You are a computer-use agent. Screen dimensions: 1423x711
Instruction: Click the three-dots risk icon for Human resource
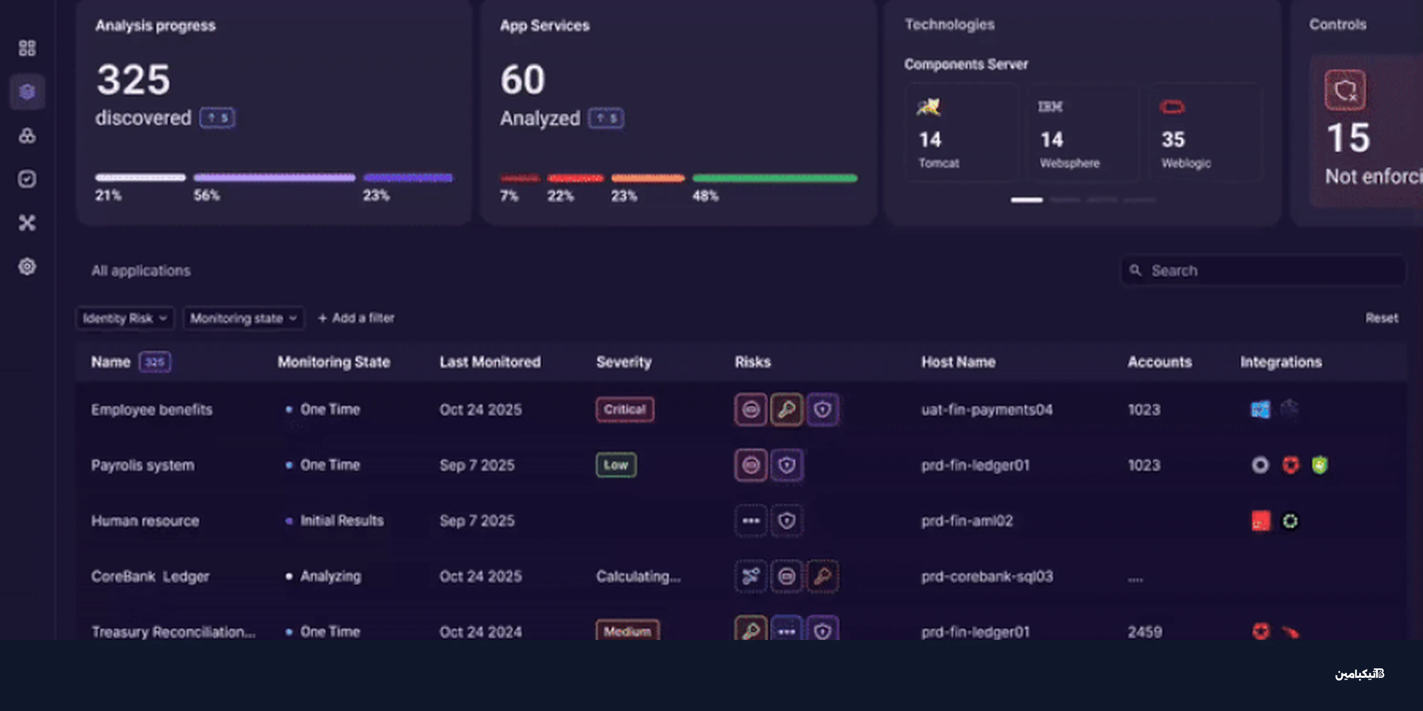pos(751,520)
